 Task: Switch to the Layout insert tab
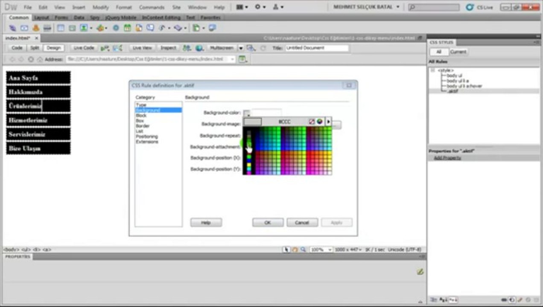click(41, 17)
